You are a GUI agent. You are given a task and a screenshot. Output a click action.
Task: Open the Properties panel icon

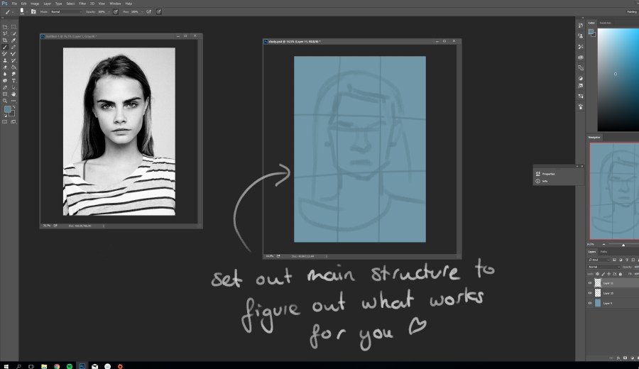click(538, 172)
